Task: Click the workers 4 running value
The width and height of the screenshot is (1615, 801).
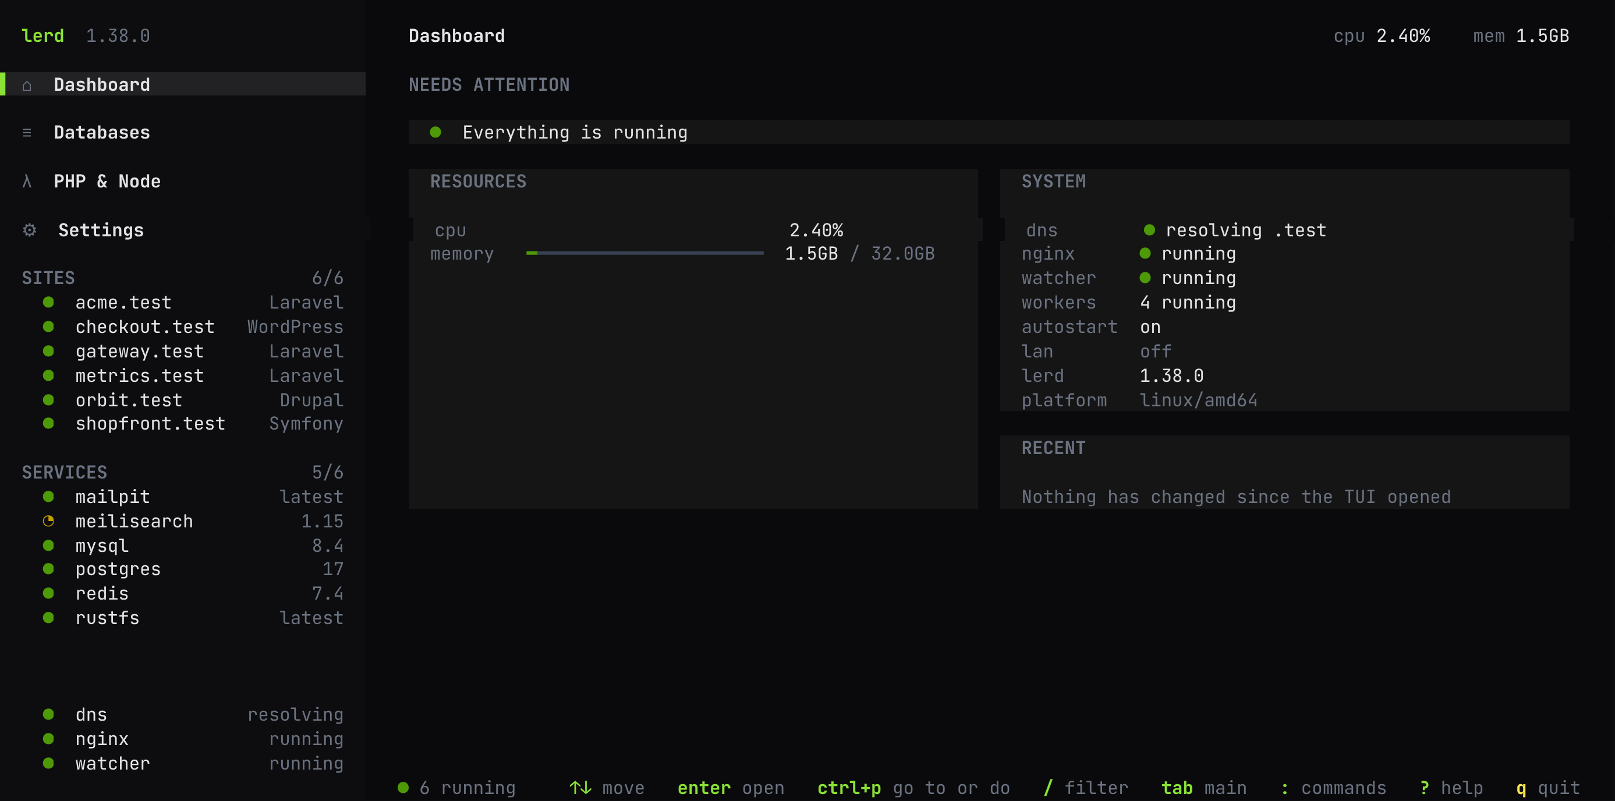Action: point(1188,302)
